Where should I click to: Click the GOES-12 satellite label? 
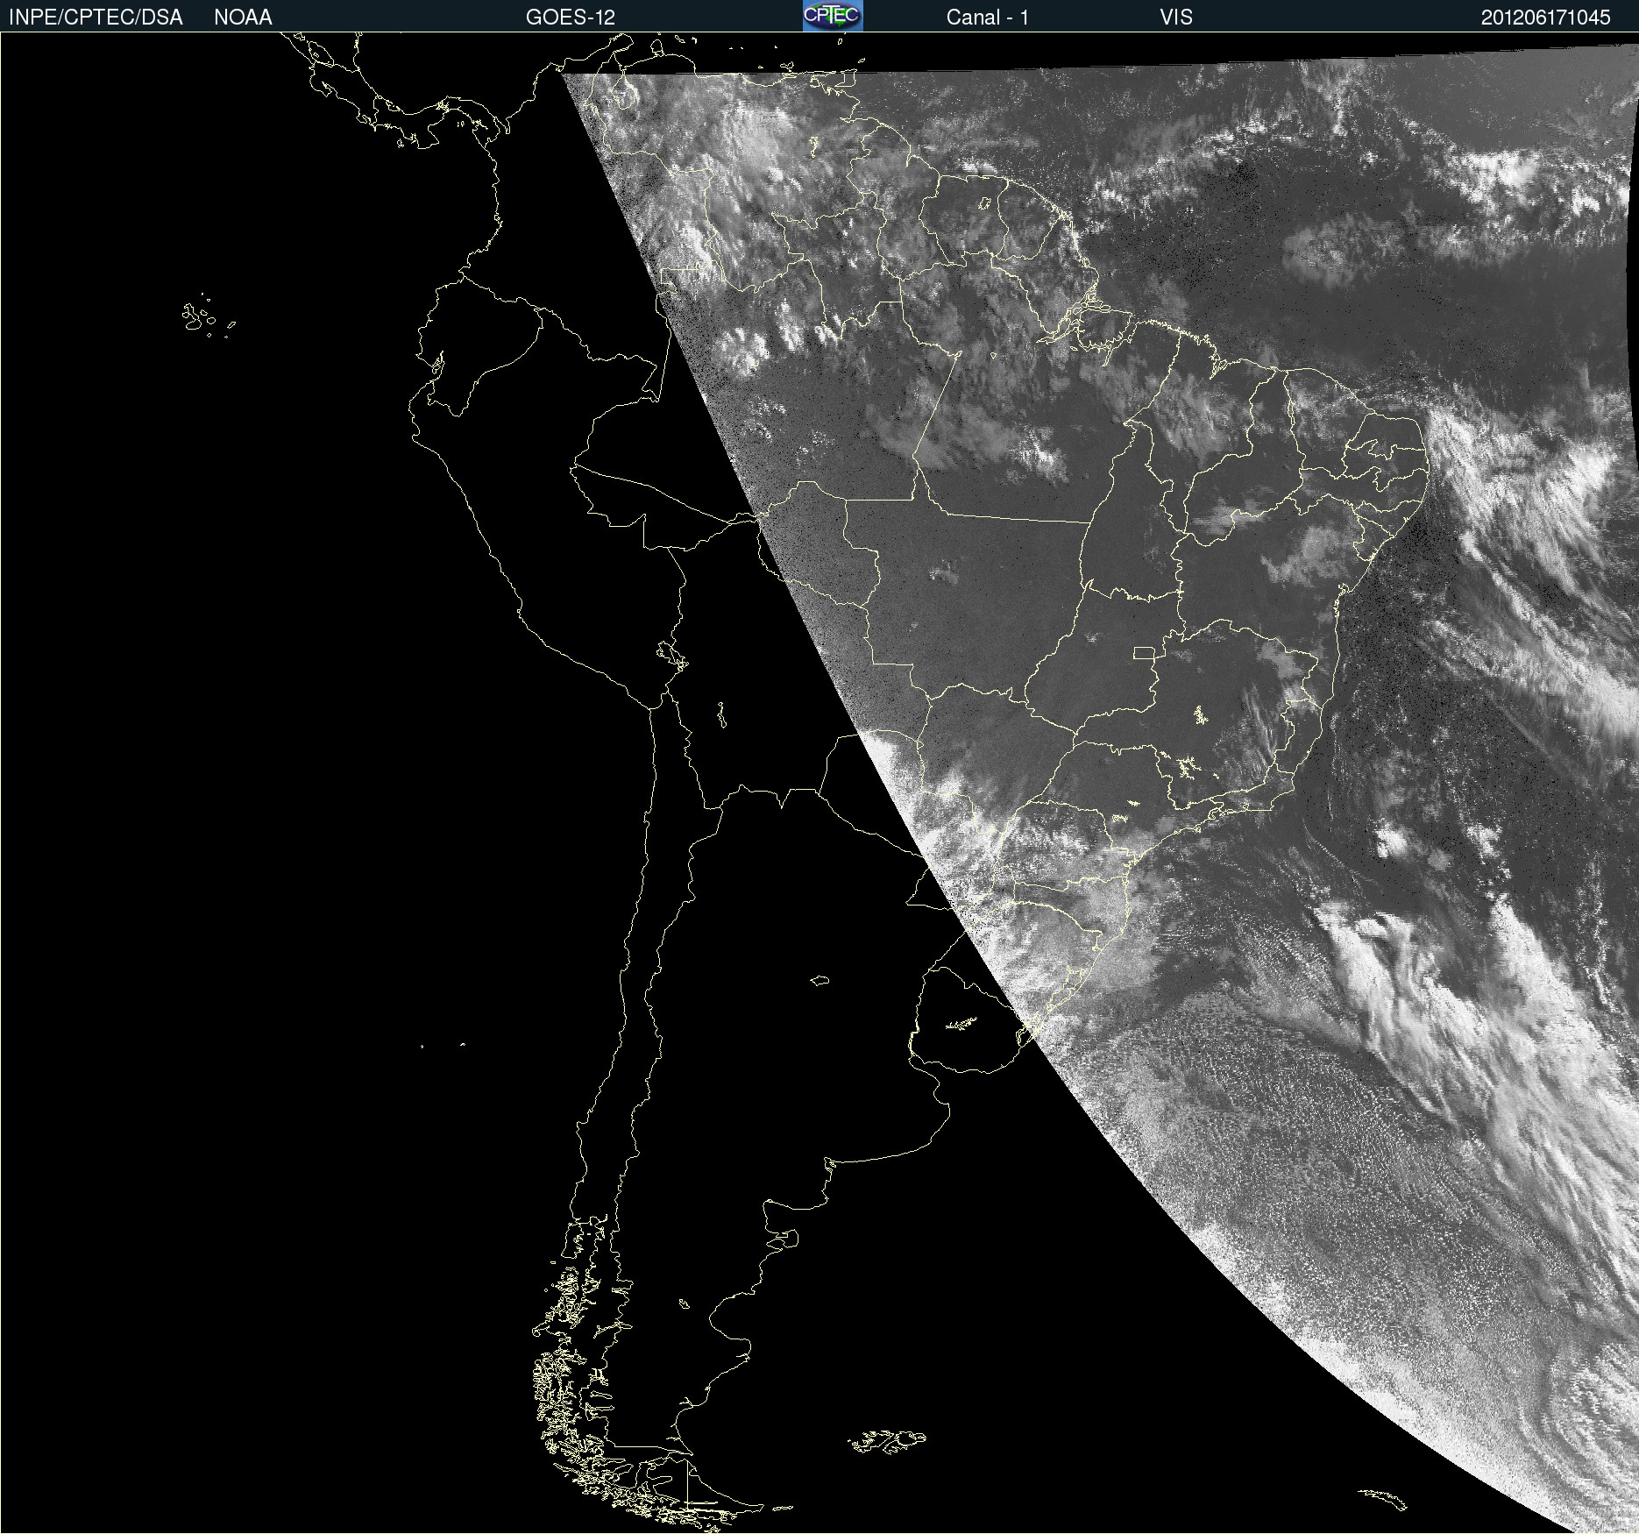tap(571, 18)
